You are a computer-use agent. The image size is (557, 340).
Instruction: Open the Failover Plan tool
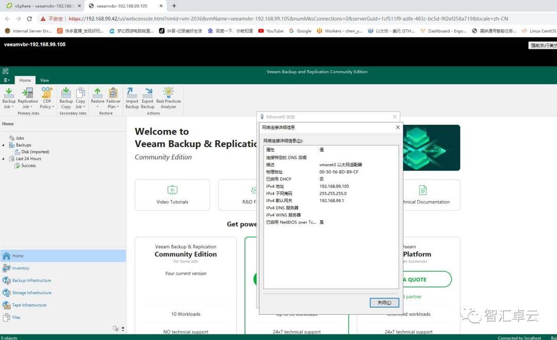click(113, 98)
